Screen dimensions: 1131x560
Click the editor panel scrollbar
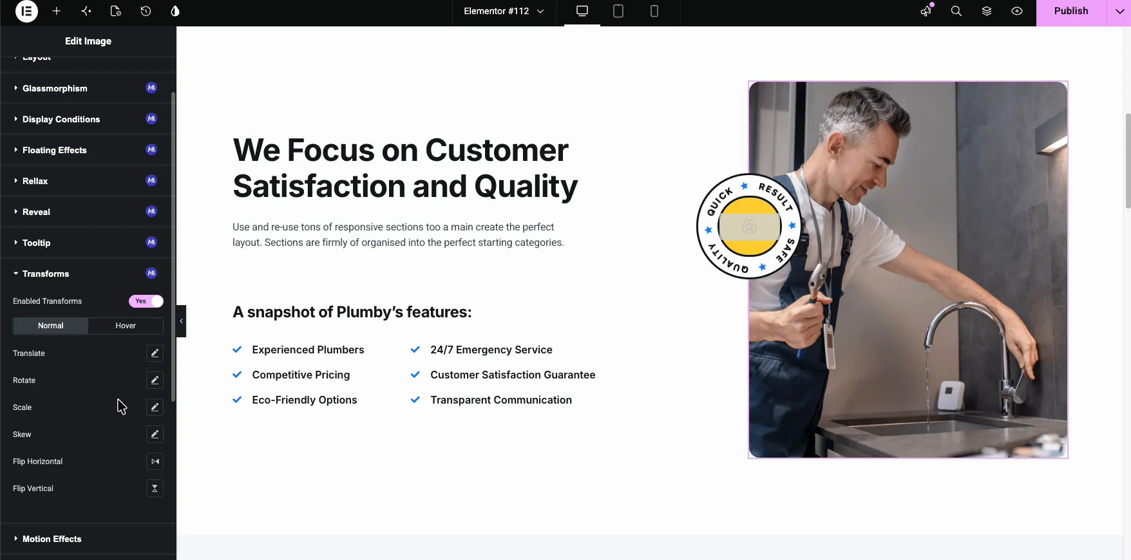[x=173, y=247]
